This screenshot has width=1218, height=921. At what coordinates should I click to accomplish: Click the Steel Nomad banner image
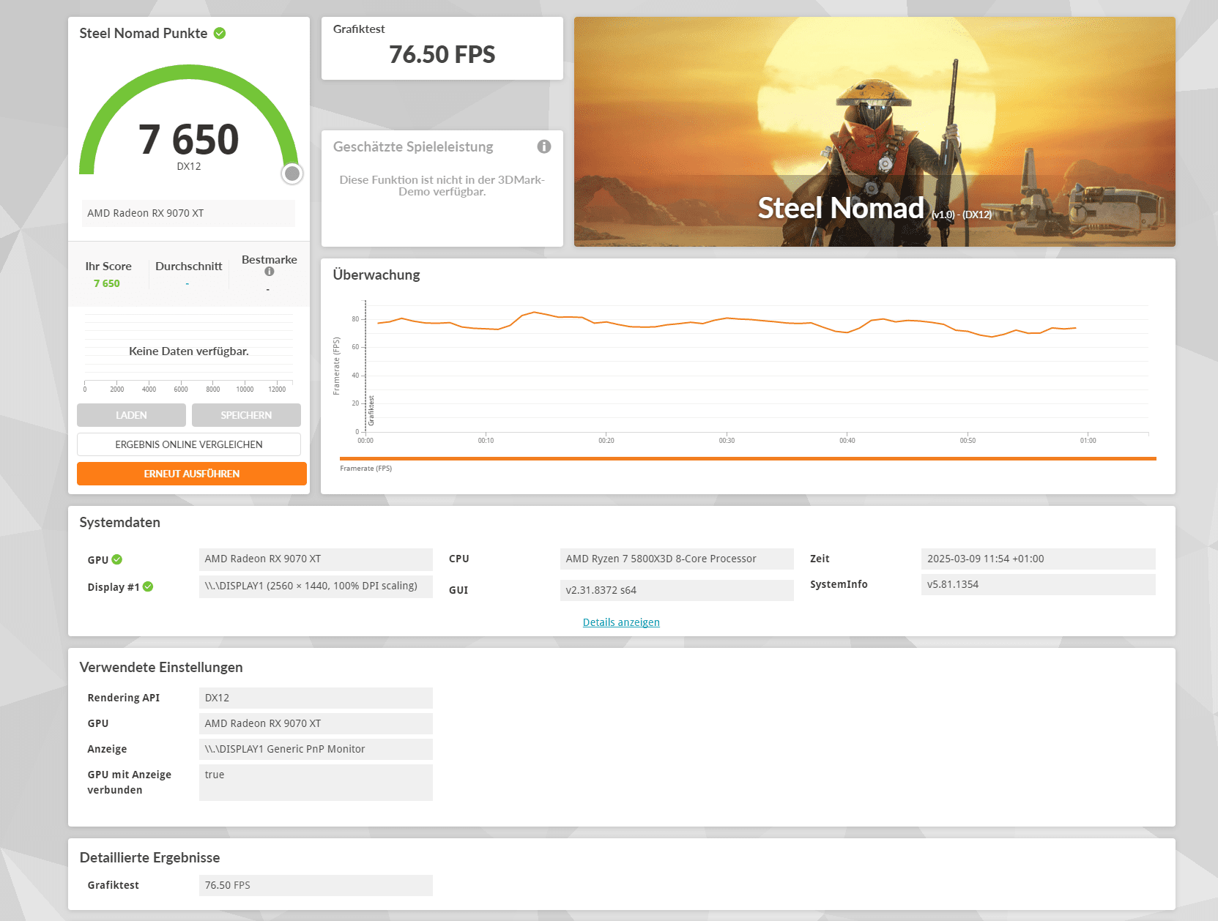click(874, 132)
